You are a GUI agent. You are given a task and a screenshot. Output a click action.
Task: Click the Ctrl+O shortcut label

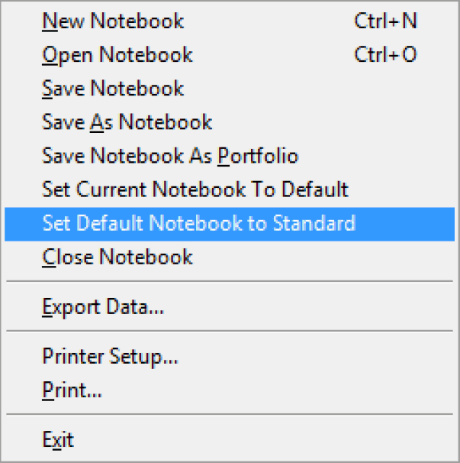[x=385, y=55]
